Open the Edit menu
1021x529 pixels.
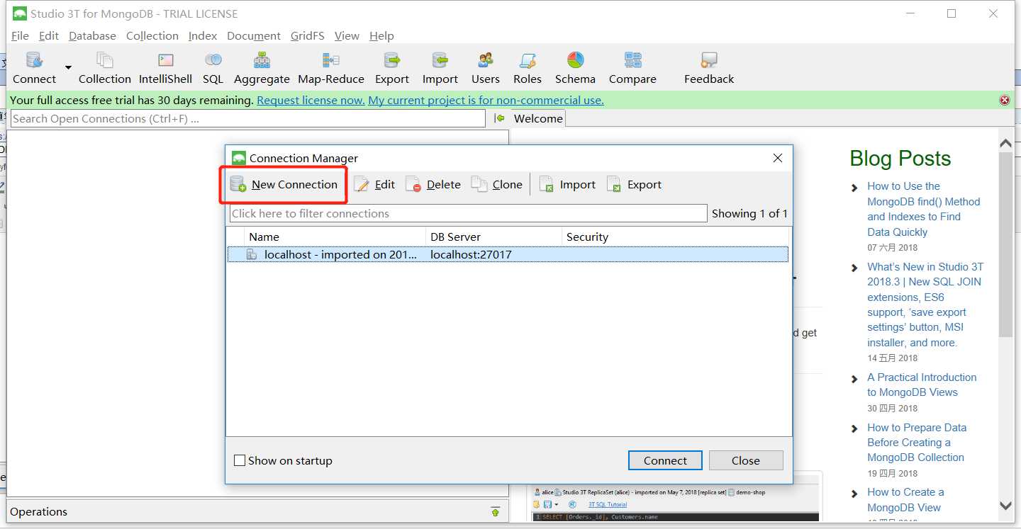pyautogui.click(x=49, y=35)
